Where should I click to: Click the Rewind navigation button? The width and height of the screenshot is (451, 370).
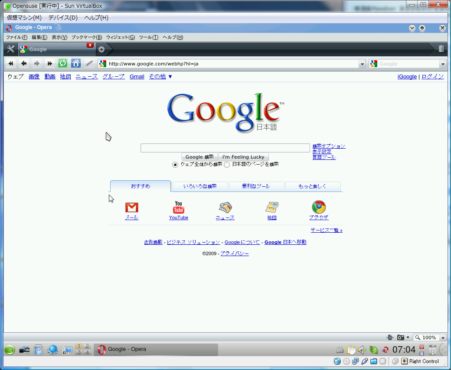pos(11,64)
